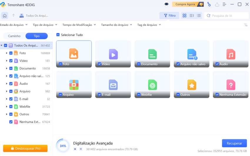Toggle the Vídeo checkbox in the sidebar
250x156 pixels.
coord(11,61)
